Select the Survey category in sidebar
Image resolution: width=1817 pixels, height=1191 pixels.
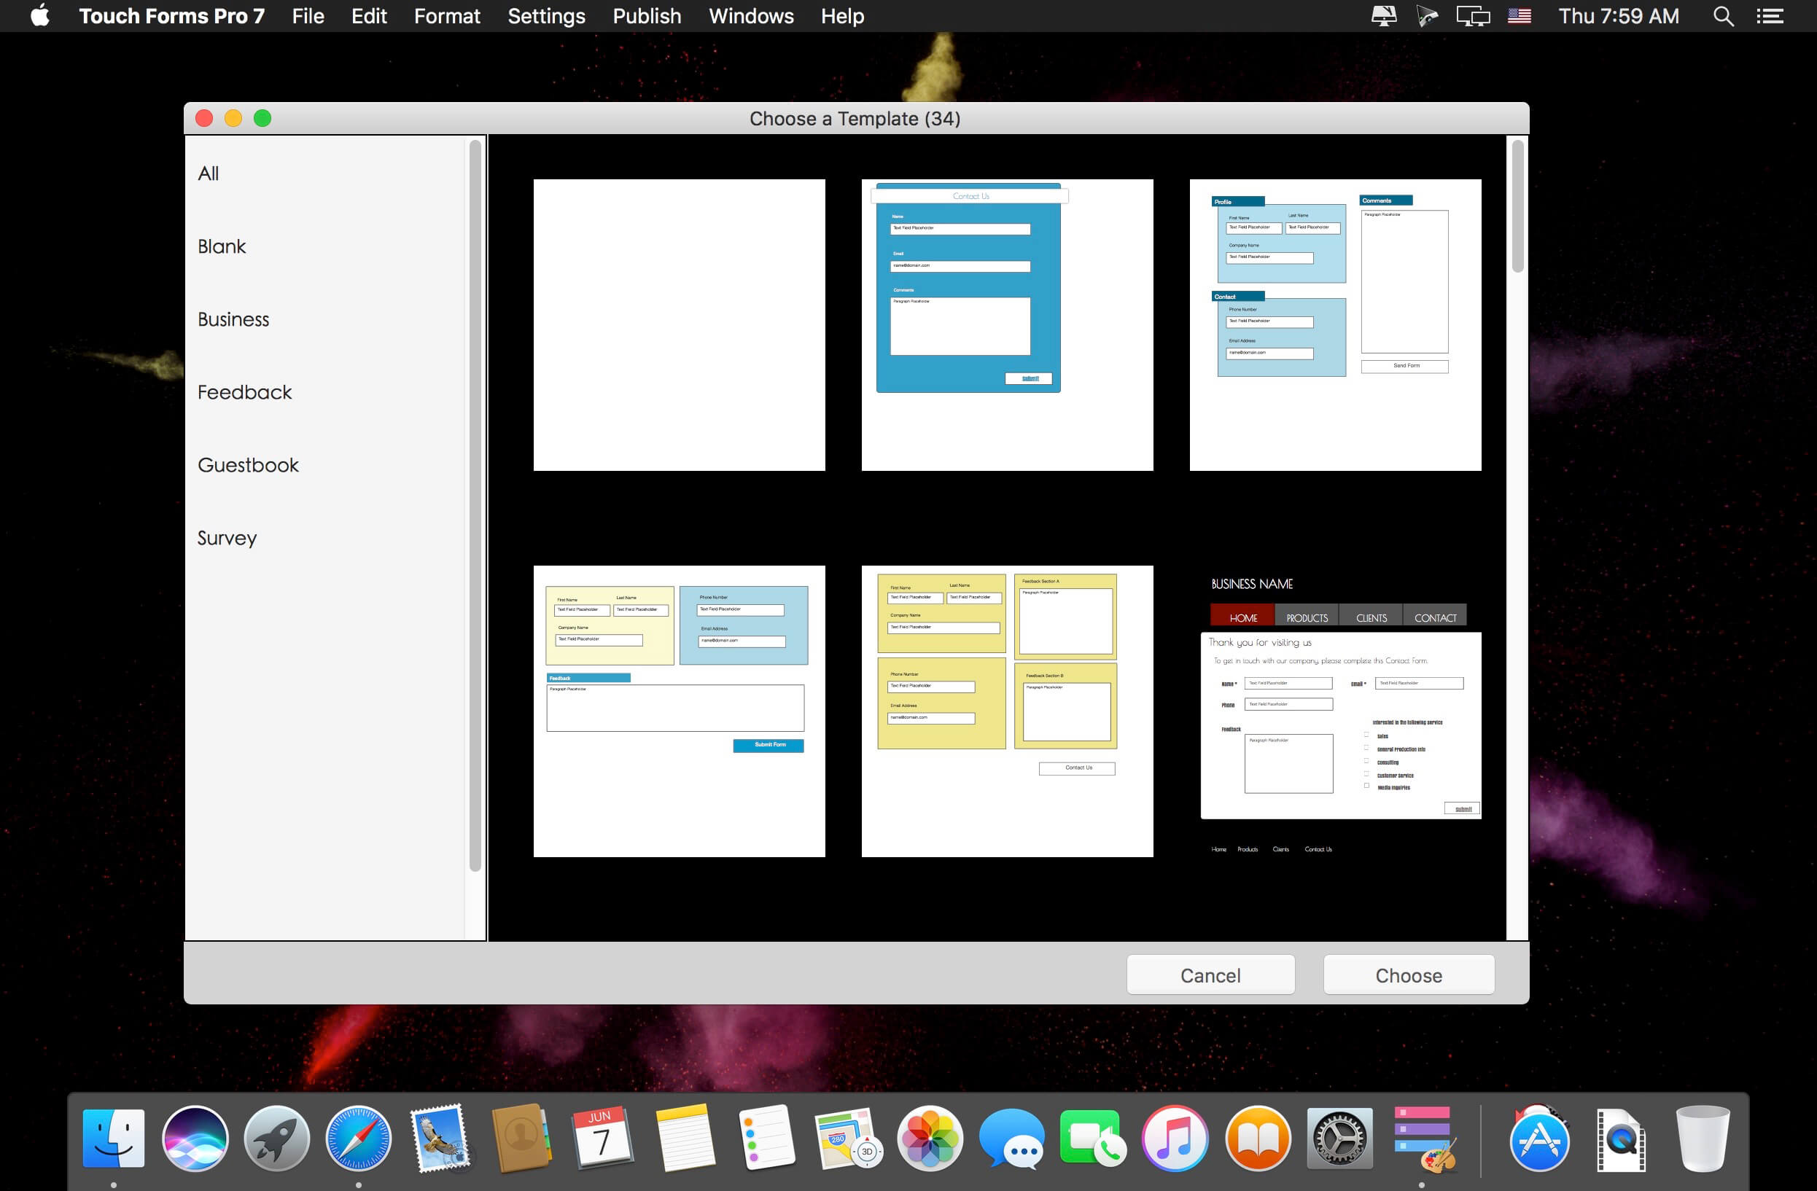[x=227, y=538]
